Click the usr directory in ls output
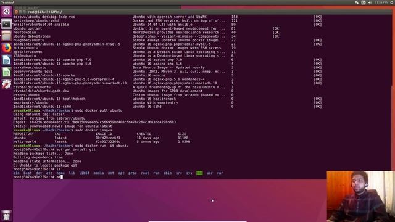The height and width of the screenshot is (222, 395). click(210, 173)
